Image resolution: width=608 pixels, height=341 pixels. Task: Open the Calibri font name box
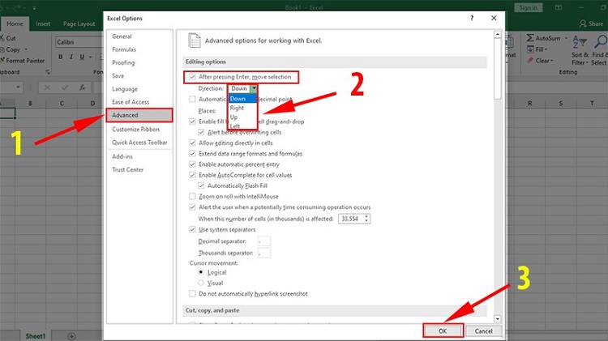coord(79,42)
